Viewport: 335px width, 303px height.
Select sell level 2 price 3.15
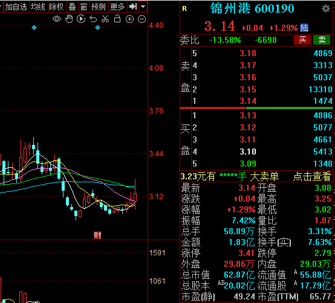pyautogui.click(x=248, y=89)
